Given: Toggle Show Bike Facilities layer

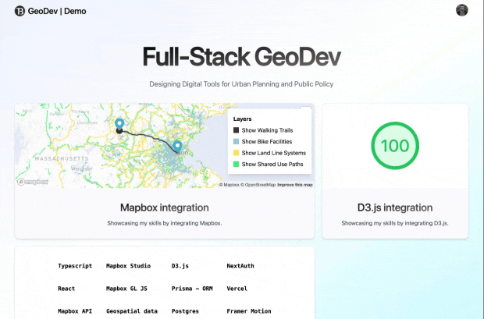Looking at the screenshot, I should 262,142.
